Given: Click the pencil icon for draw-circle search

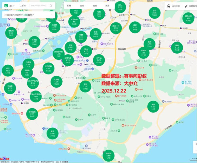Looking at the screenshot, I should point(186,6).
